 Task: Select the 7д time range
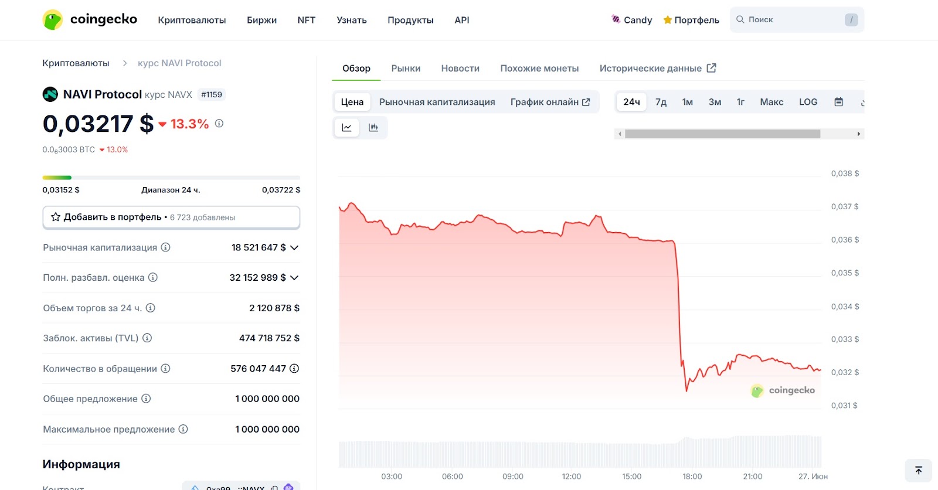(661, 102)
